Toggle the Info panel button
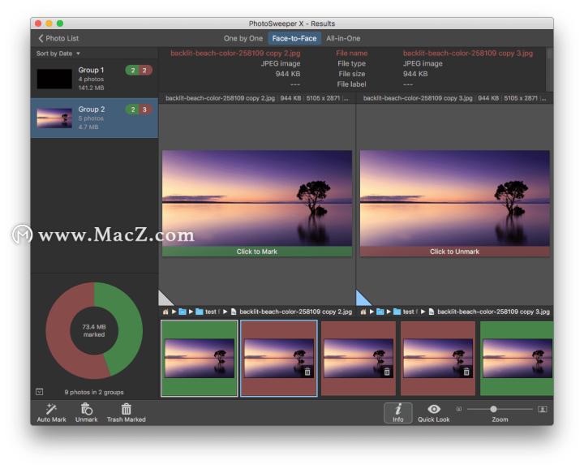Image resolution: width=584 pixels, height=469 pixels. coord(397,411)
